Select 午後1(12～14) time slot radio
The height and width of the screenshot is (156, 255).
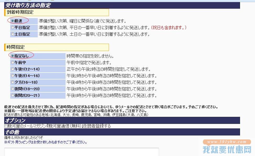pyautogui.click(x=13, y=69)
